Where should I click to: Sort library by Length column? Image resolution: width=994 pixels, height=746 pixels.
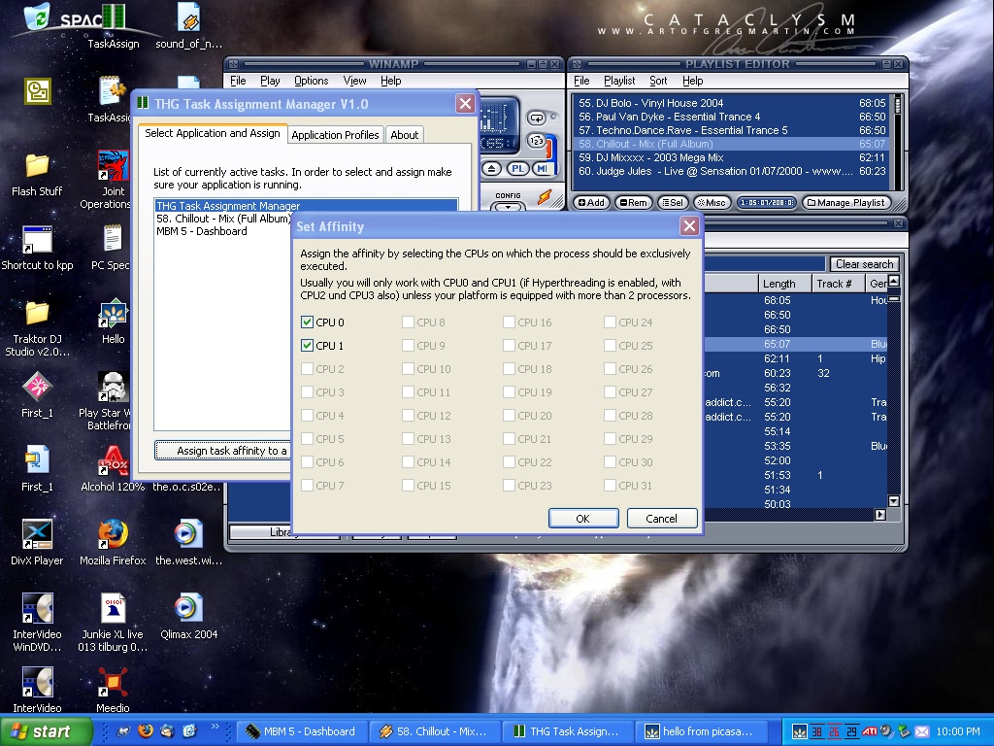(x=784, y=284)
